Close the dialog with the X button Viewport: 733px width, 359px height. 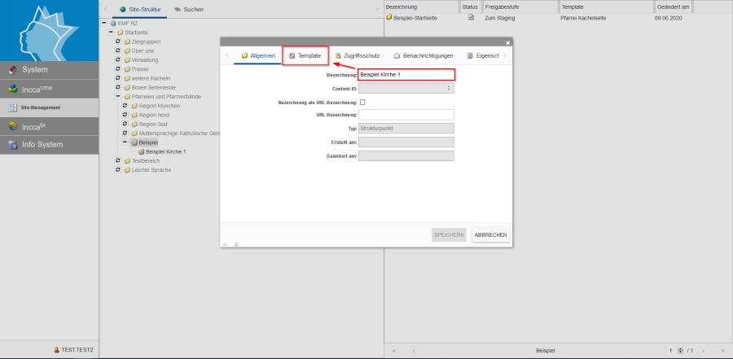pos(507,42)
